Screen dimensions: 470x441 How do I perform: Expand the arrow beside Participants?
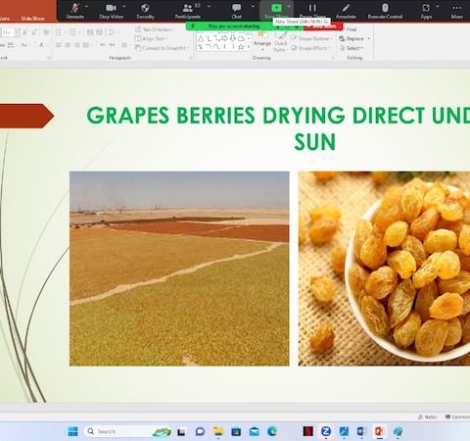point(209,6)
